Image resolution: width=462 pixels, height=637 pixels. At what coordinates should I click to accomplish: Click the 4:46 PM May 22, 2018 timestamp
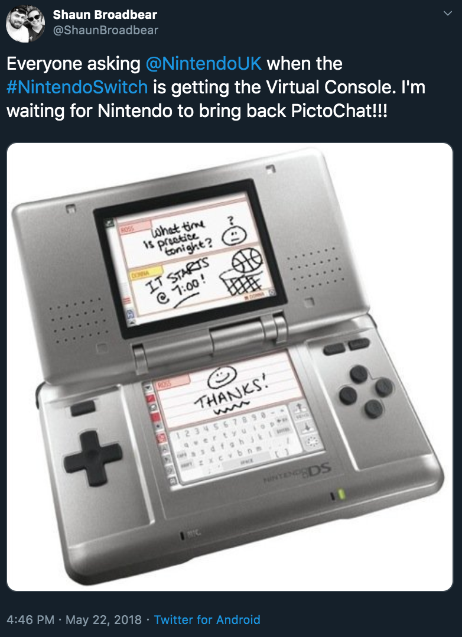coord(74,619)
